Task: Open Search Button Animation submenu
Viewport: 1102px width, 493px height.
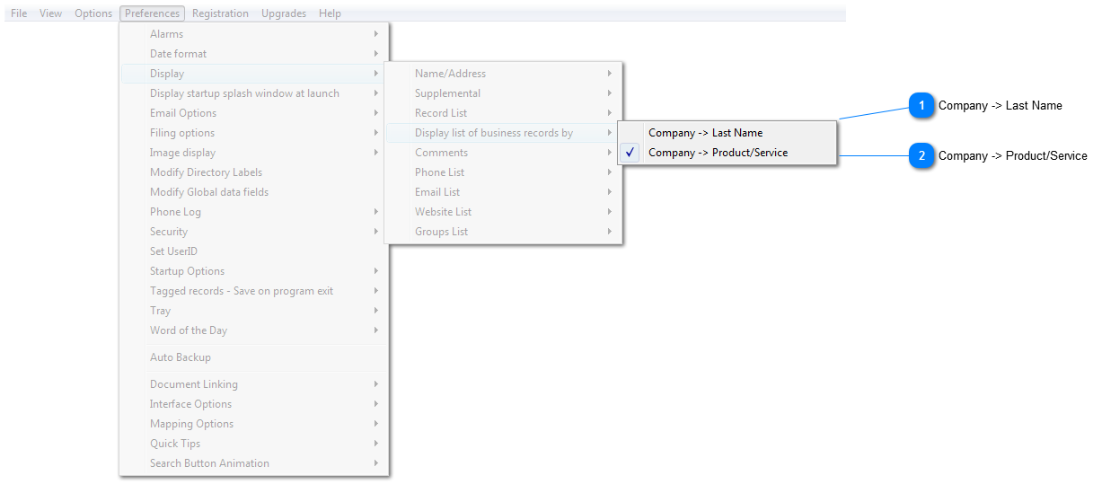Action: pyautogui.click(x=254, y=463)
